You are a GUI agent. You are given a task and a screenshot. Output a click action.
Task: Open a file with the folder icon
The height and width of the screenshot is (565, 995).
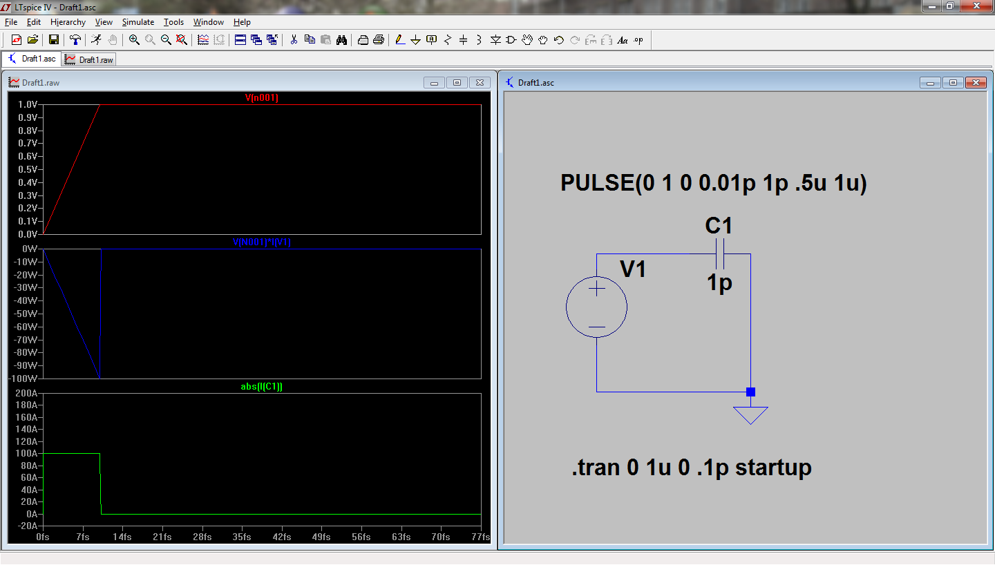32,40
